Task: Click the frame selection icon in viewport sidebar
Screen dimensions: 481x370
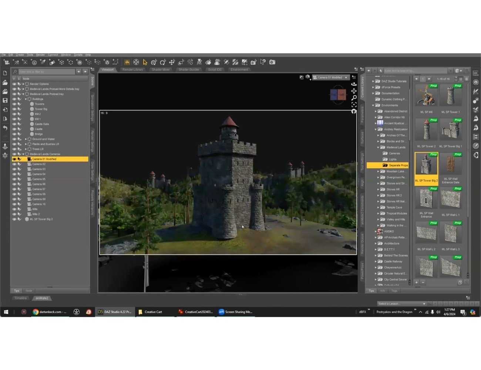Action: [x=354, y=104]
